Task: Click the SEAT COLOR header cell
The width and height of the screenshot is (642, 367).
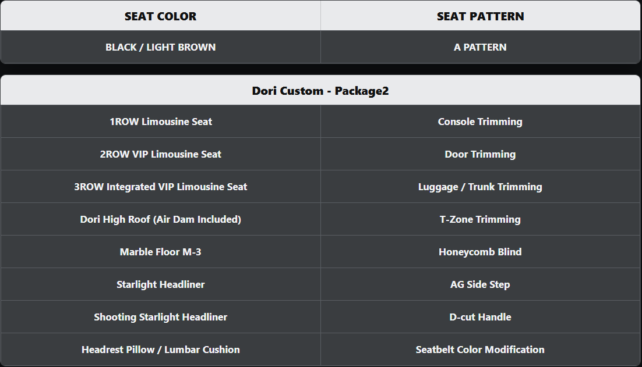Action: tap(160, 16)
